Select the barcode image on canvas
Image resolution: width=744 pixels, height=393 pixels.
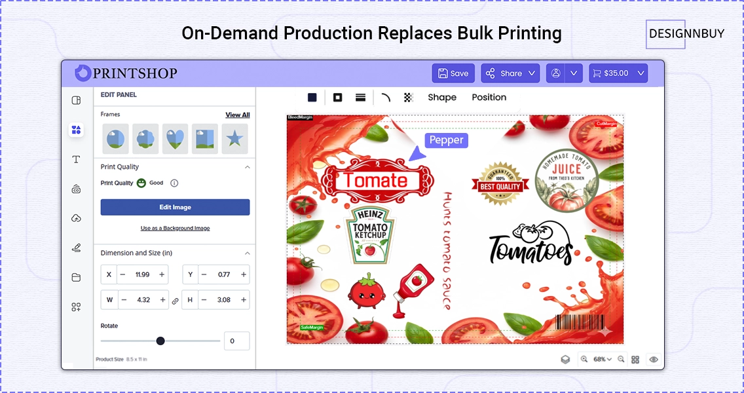[580, 322]
